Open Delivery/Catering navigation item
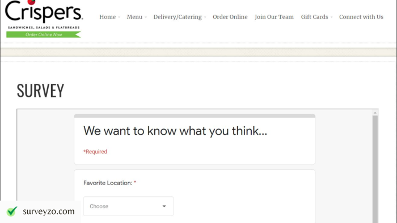This screenshot has height=223, width=397. point(178,17)
